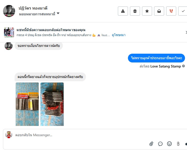
Task: Open the emoji picker smiley icon
Action: point(169,144)
